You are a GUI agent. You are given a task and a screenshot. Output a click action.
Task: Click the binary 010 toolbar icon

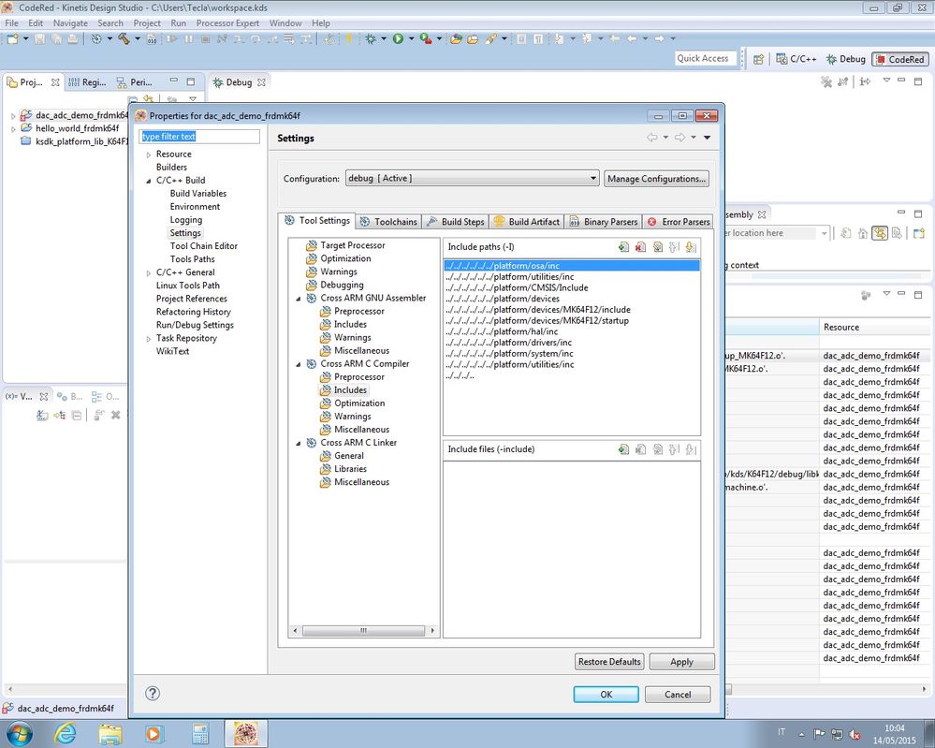(152, 38)
